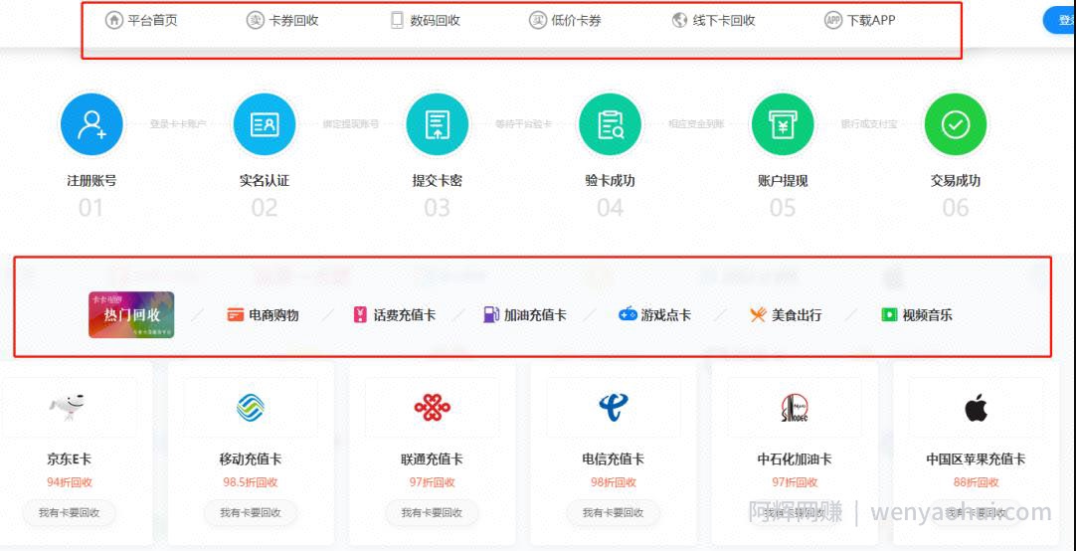Click the 中石化加油卡 title text
This screenshot has height=551, width=1076.
[795, 459]
